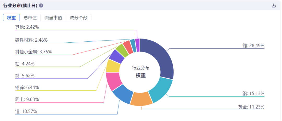
Task: Click the 其他小金属: 3.75% label
Action: coord(34,52)
